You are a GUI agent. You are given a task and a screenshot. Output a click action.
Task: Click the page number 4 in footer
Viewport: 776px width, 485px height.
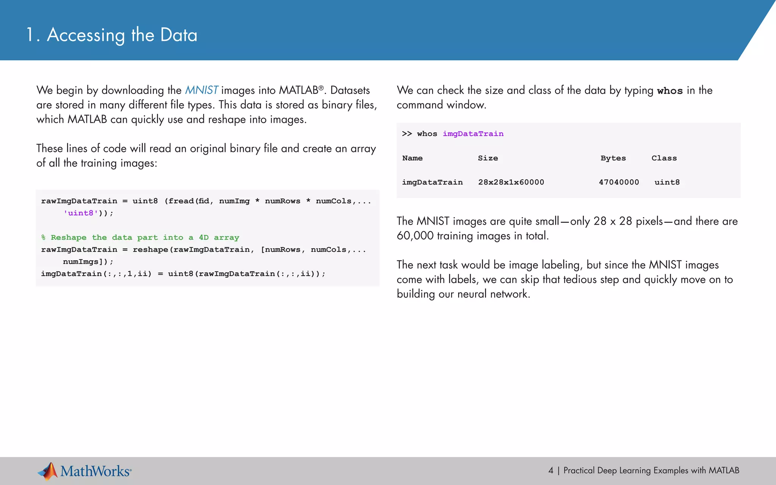(x=551, y=470)
